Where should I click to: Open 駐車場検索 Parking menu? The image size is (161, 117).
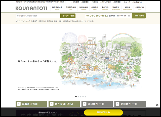pyautogui.click(x=84, y=8)
